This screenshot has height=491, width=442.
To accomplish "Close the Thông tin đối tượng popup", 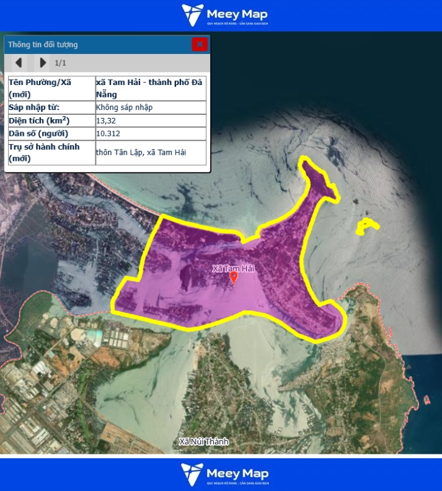I will pos(199,44).
